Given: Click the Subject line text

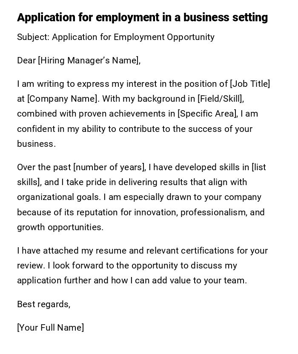Looking at the screenshot, I should [x=116, y=37].
